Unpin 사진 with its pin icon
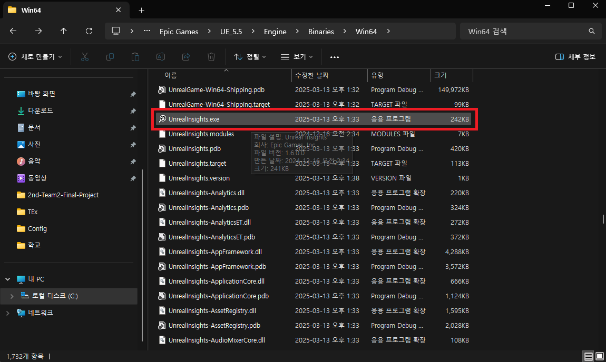 pos(133,145)
